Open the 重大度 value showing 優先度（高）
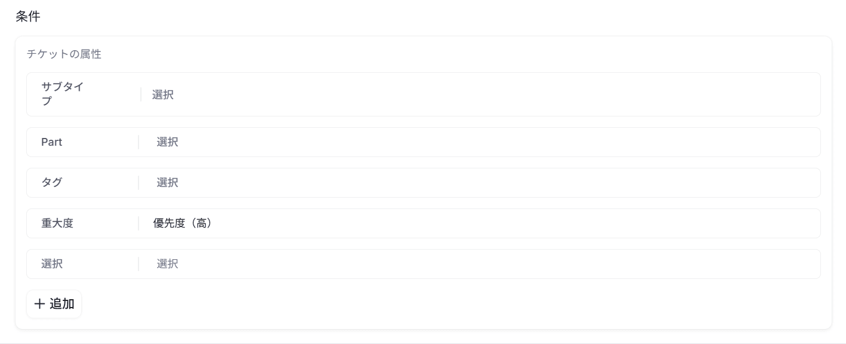Screen dimensions: 846x344 point(184,223)
